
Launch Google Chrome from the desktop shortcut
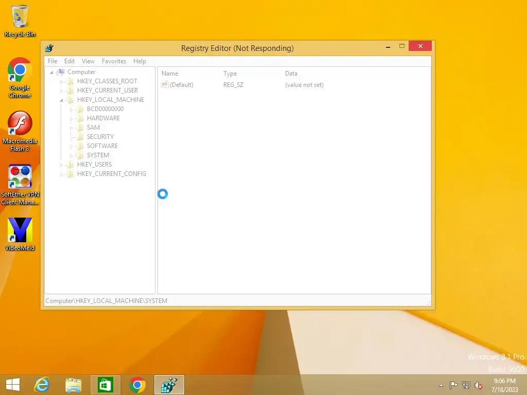pyautogui.click(x=20, y=78)
